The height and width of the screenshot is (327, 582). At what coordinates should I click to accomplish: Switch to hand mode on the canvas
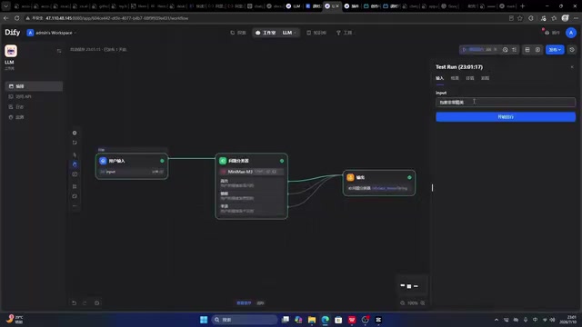[75, 164]
